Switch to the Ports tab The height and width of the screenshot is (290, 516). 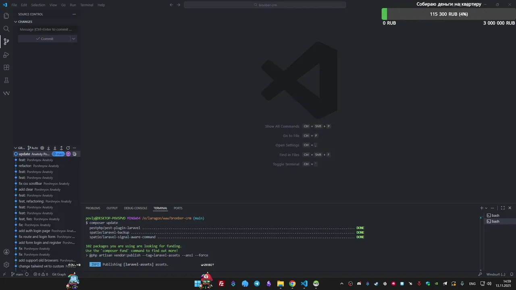(x=178, y=208)
